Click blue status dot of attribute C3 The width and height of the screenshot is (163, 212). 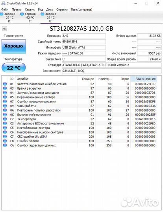[x=5, y=123]
